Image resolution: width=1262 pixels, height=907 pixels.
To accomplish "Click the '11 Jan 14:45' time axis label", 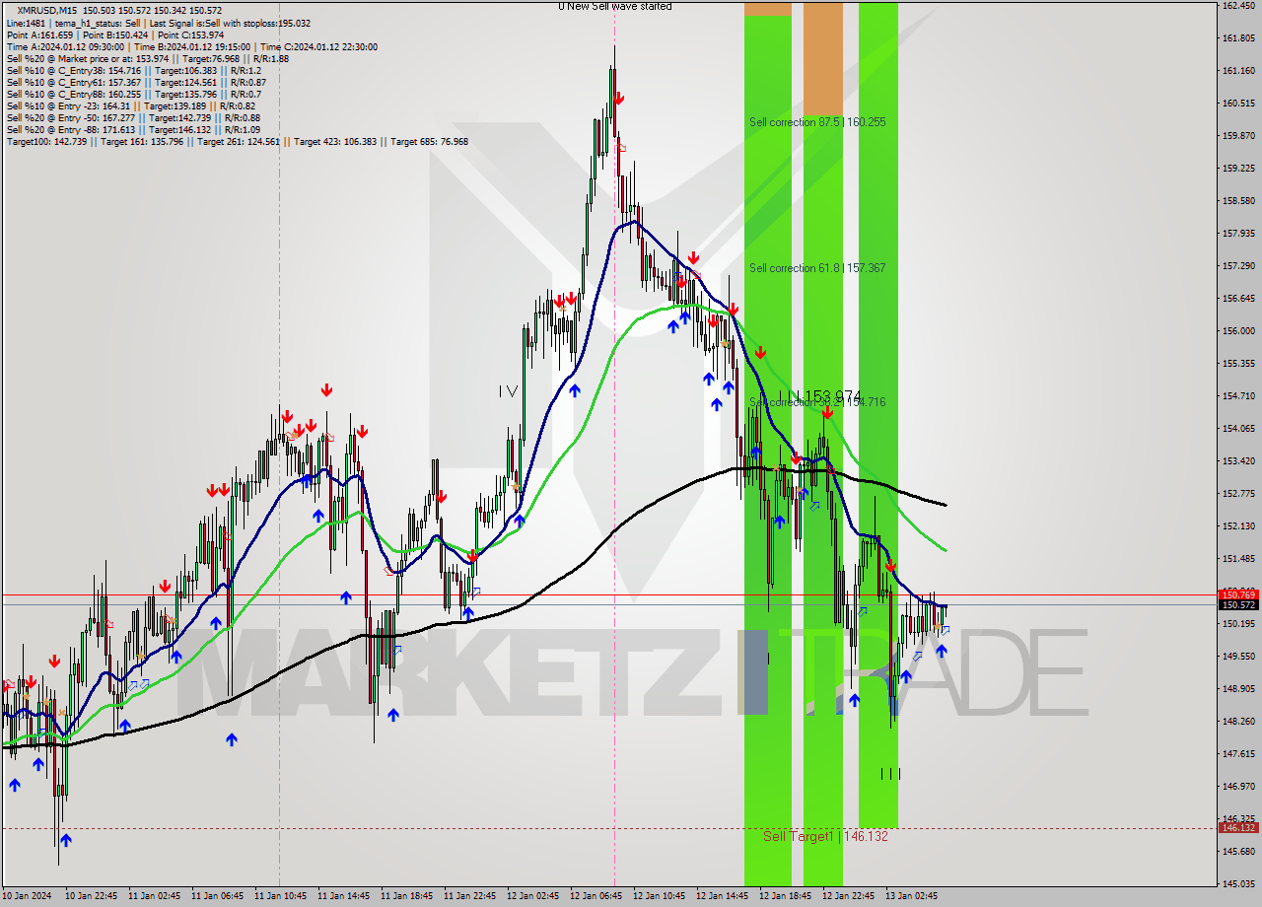I will click(343, 896).
